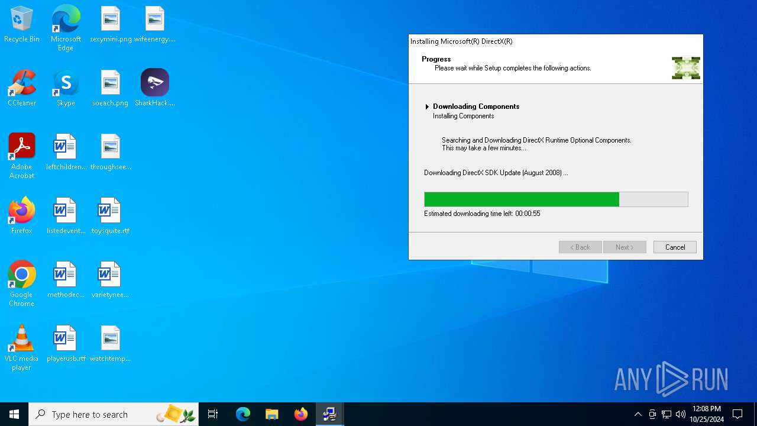Launch Microsoft Edge from desktop shortcut

pos(66,28)
